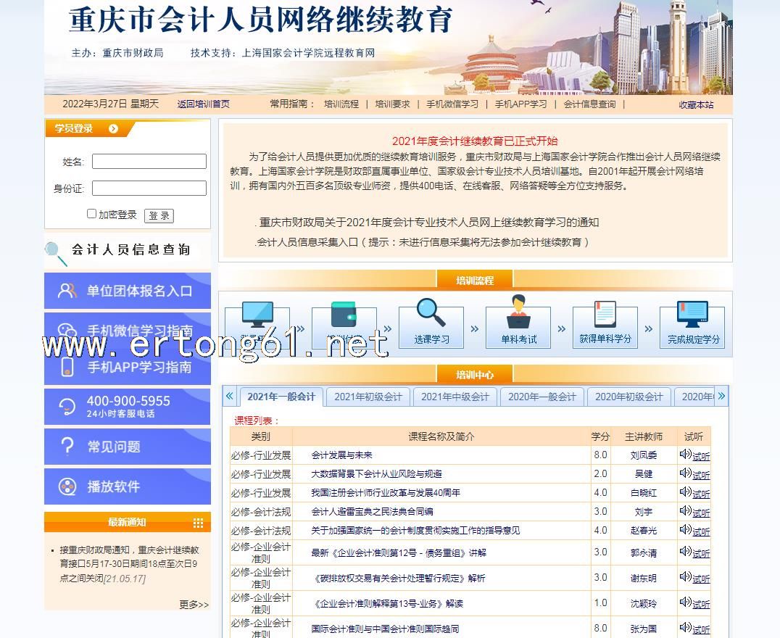Open the 会计信息查询 guide link
The height and width of the screenshot is (638, 780).
589,104
